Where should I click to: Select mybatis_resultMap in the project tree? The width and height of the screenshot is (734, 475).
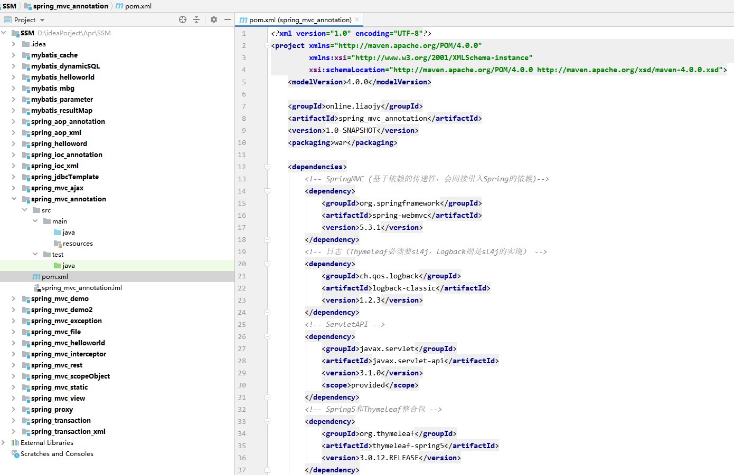coord(62,110)
